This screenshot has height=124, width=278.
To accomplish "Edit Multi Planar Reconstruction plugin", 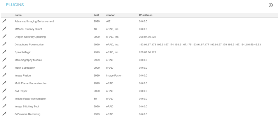I will pyautogui.click(x=4, y=83).
